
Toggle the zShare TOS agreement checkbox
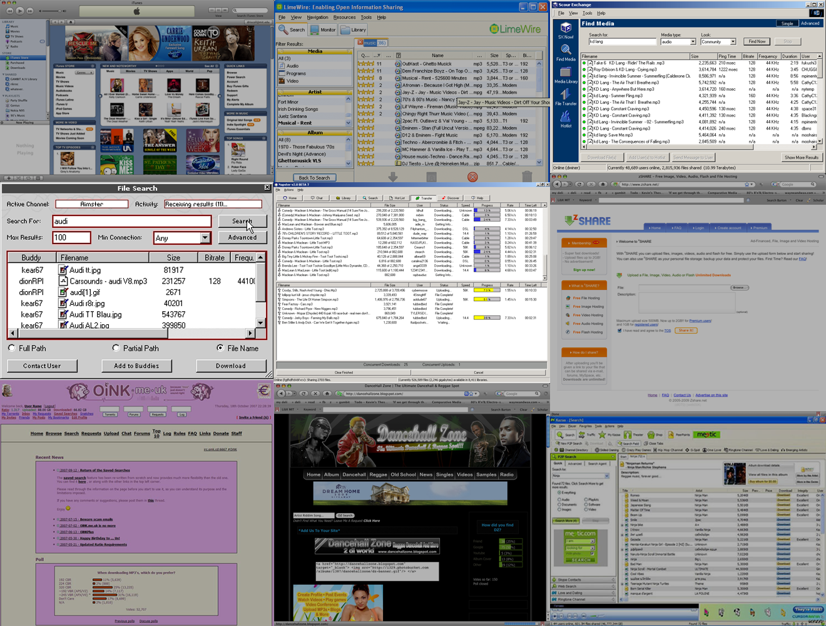tap(619, 331)
